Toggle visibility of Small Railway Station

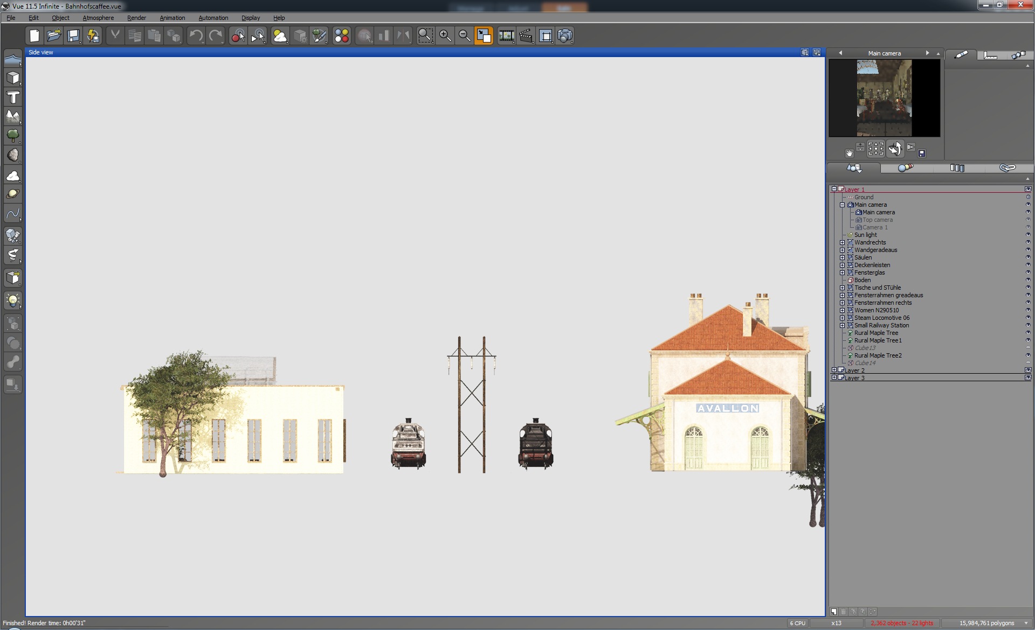click(x=1027, y=325)
